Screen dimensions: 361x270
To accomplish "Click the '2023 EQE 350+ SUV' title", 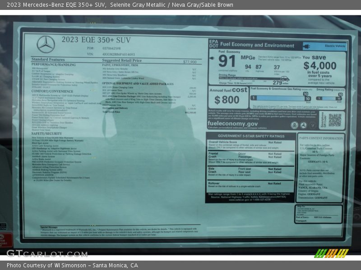I will click(x=96, y=40).
